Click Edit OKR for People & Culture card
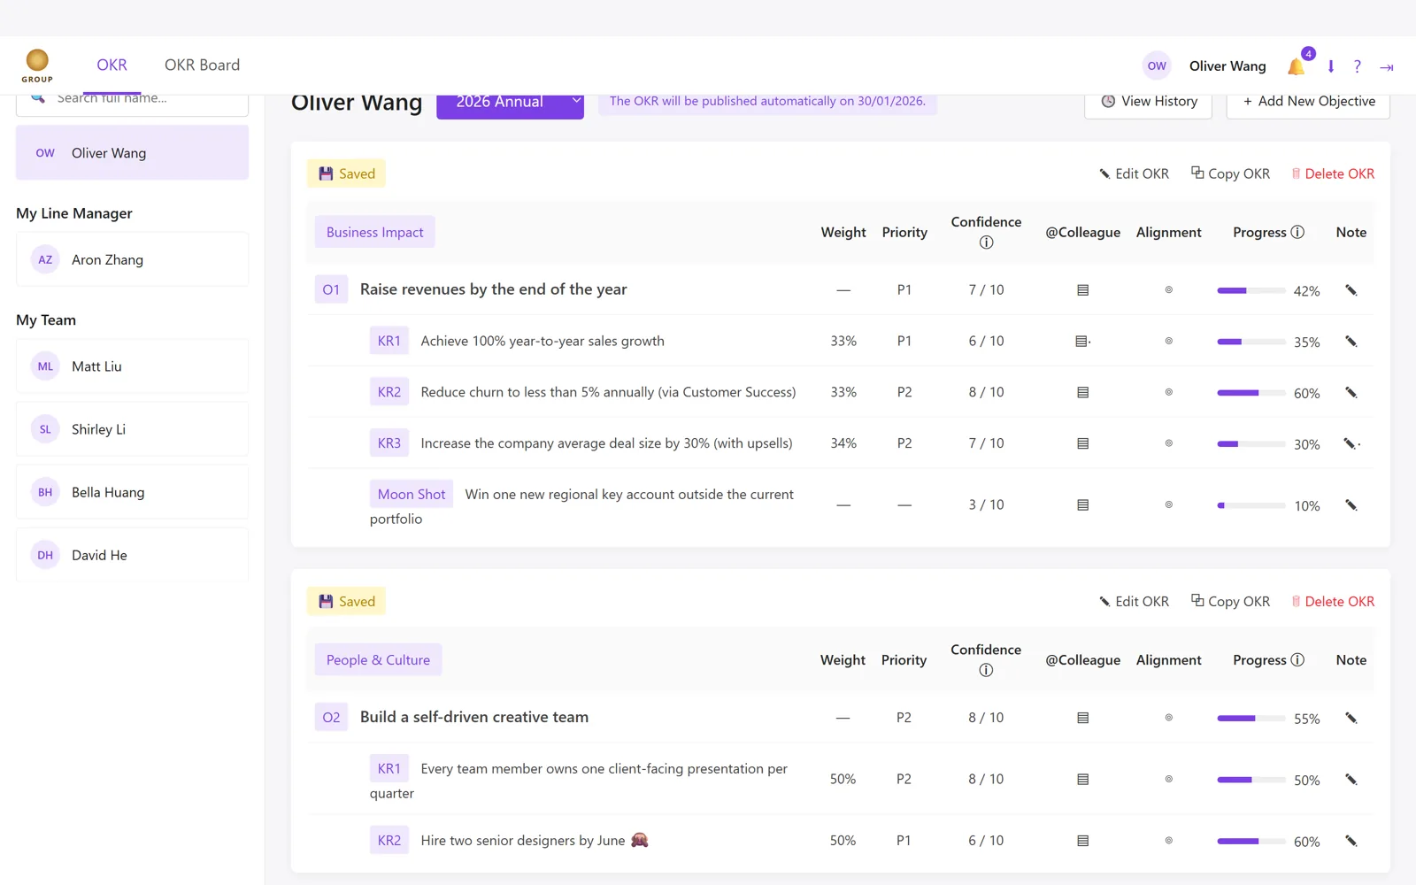The height and width of the screenshot is (885, 1416). coord(1134,602)
